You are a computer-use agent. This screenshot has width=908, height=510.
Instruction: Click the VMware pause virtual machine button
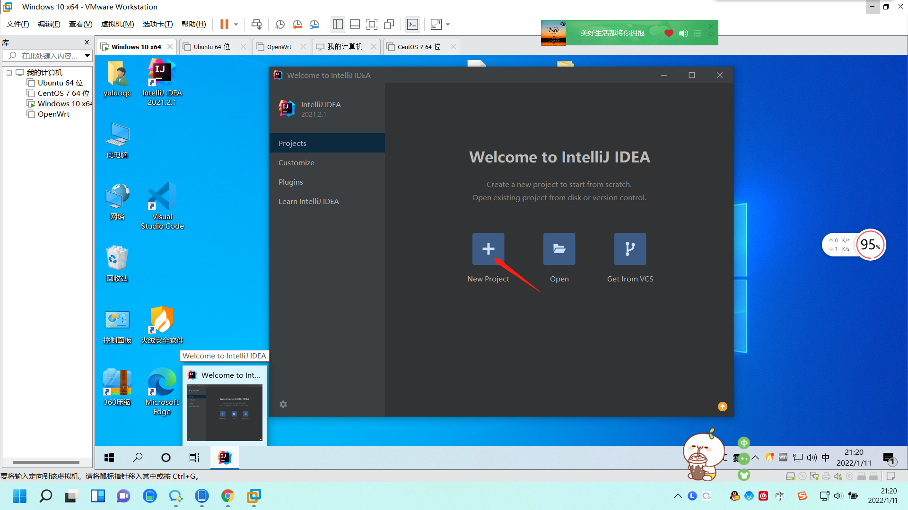point(224,24)
